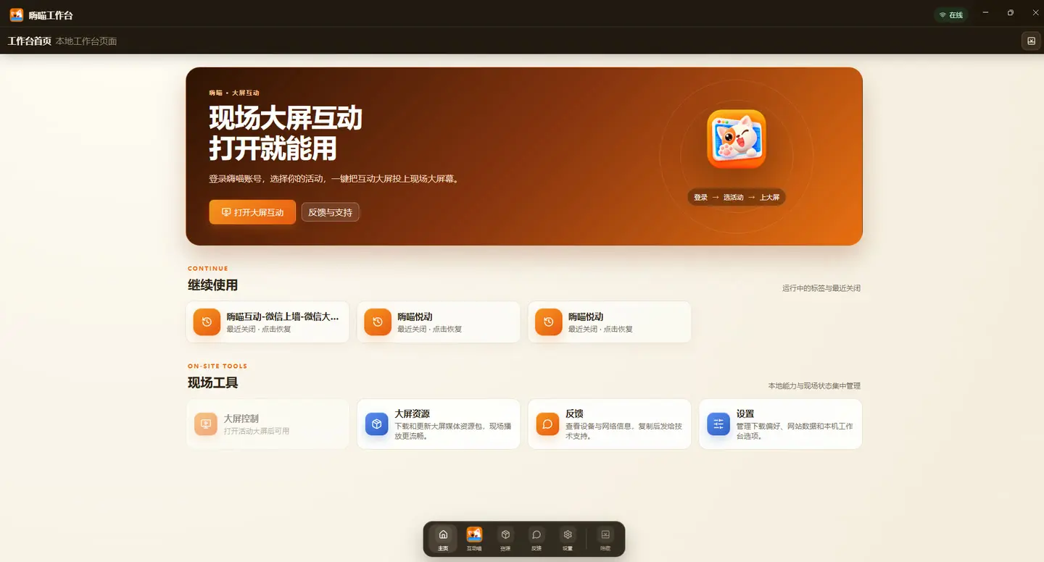Open 互动喵 from the bottom dock
The width and height of the screenshot is (1044, 562).
click(x=474, y=539)
